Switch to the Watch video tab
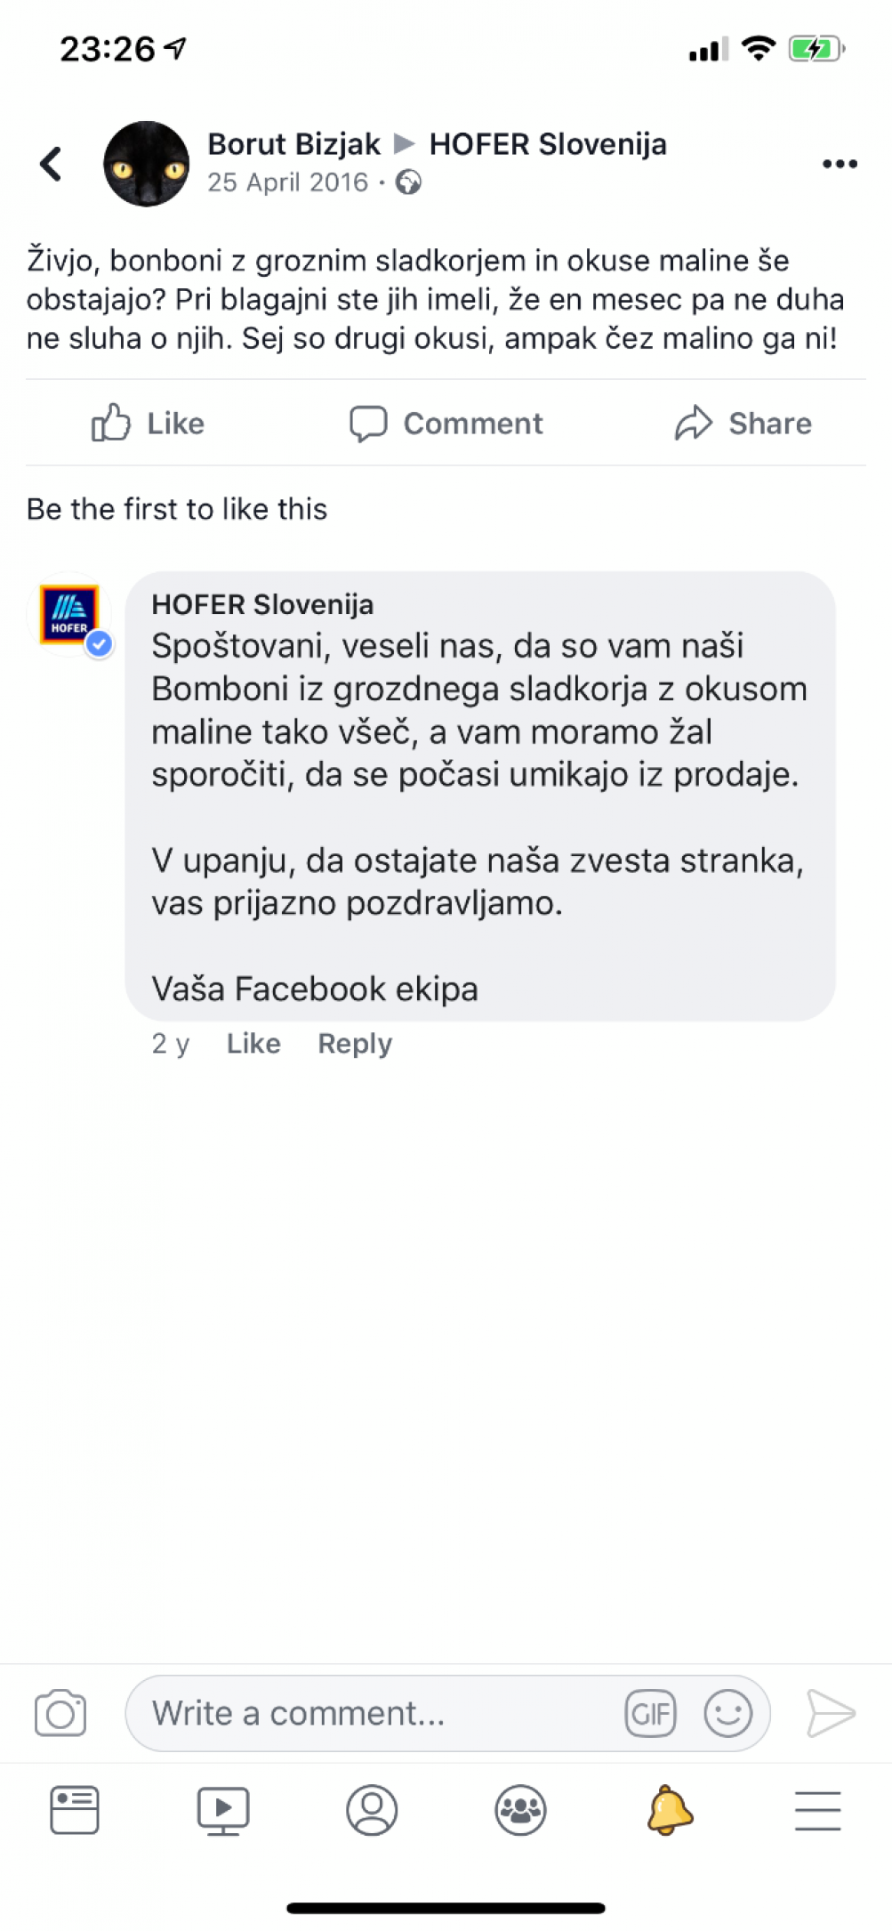The width and height of the screenshot is (892, 1931). [x=223, y=1810]
